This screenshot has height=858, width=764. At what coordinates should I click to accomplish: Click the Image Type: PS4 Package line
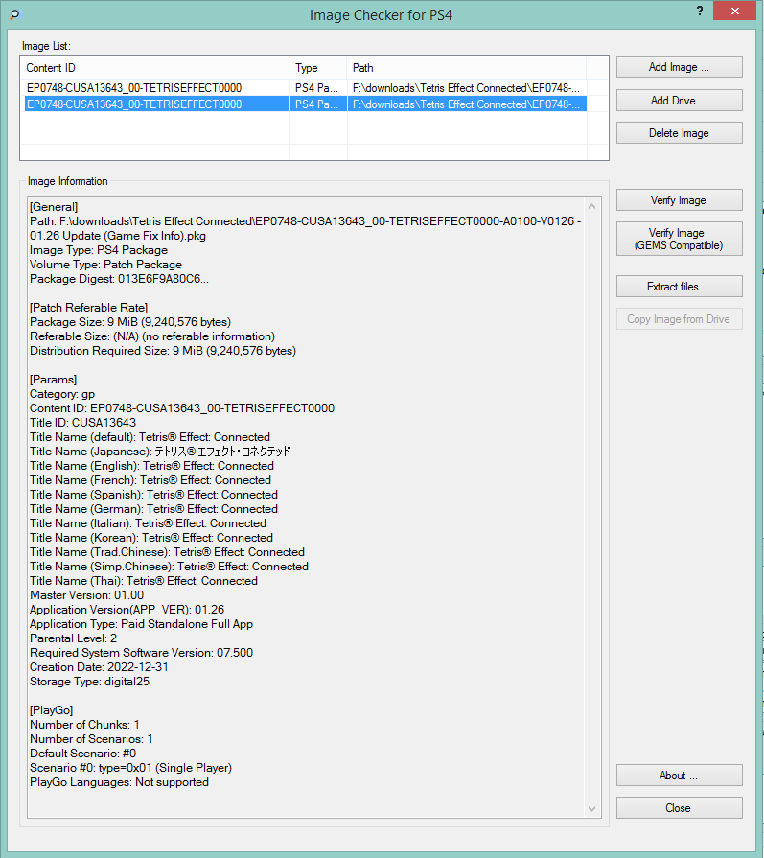pos(99,250)
